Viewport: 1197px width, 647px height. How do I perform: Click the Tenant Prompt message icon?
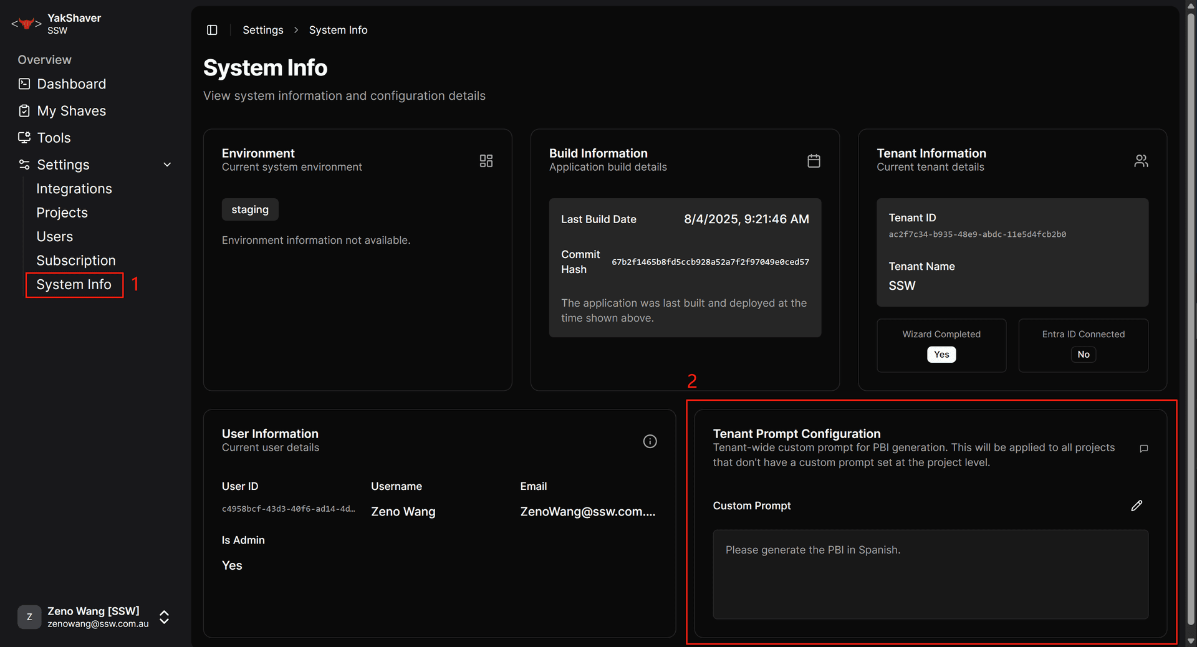pos(1143,449)
